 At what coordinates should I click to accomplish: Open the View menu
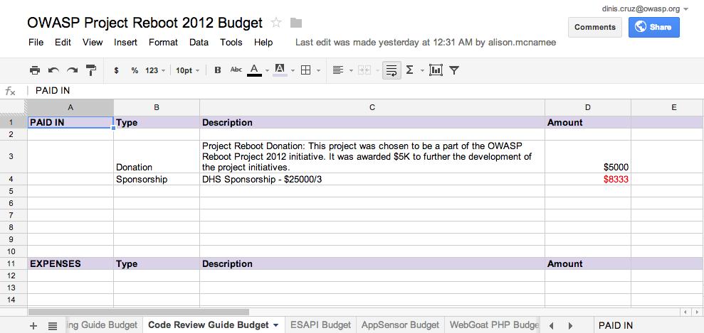(x=93, y=43)
